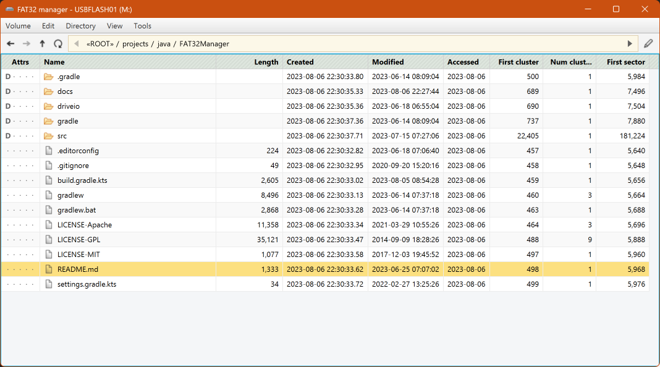Select the gradlew.bat file name
660x367 pixels.
coord(77,210)
